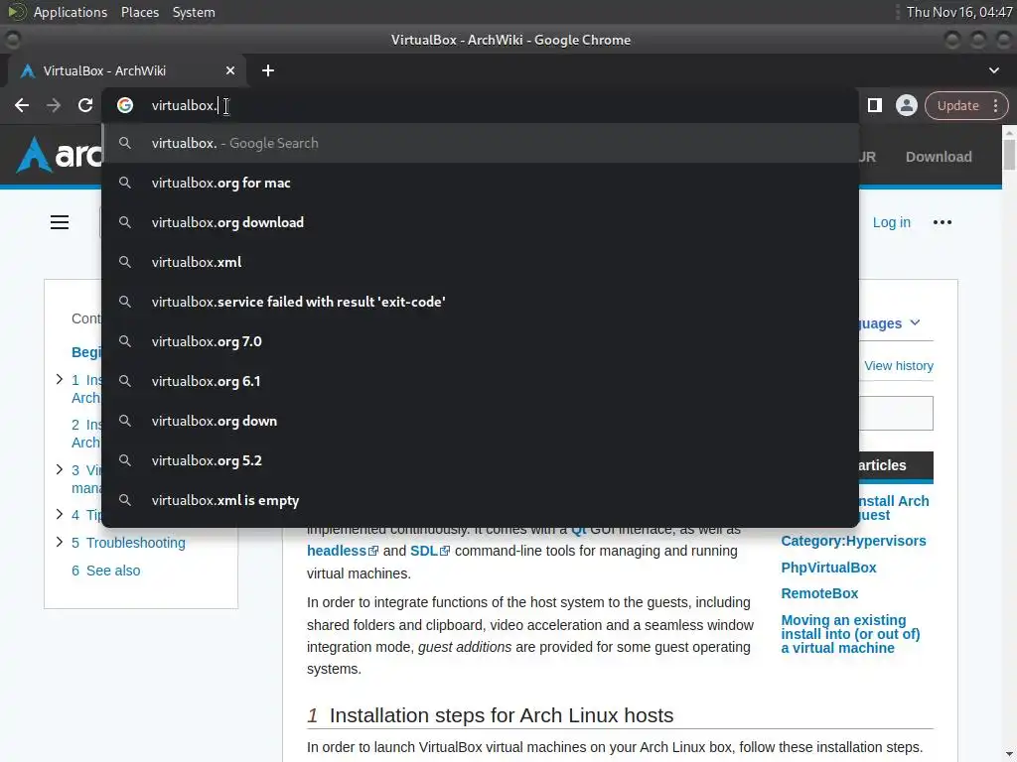The width and height of the screenshot is (1017, 762).
Task: Click the browser forward arrow
Action: click(54, 105)
